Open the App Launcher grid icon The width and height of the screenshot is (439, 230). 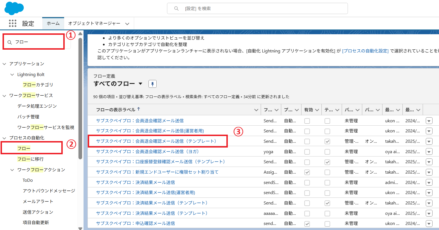(13, 23)
